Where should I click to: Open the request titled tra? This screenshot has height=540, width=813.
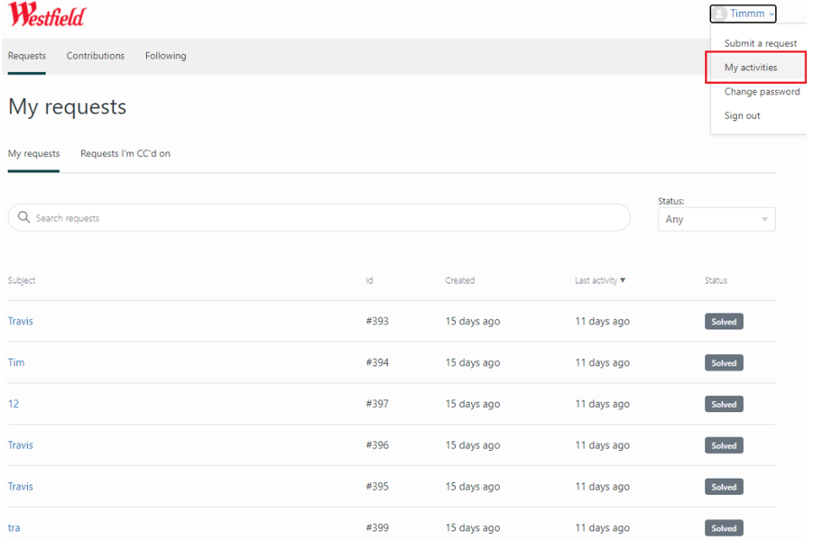14,527
